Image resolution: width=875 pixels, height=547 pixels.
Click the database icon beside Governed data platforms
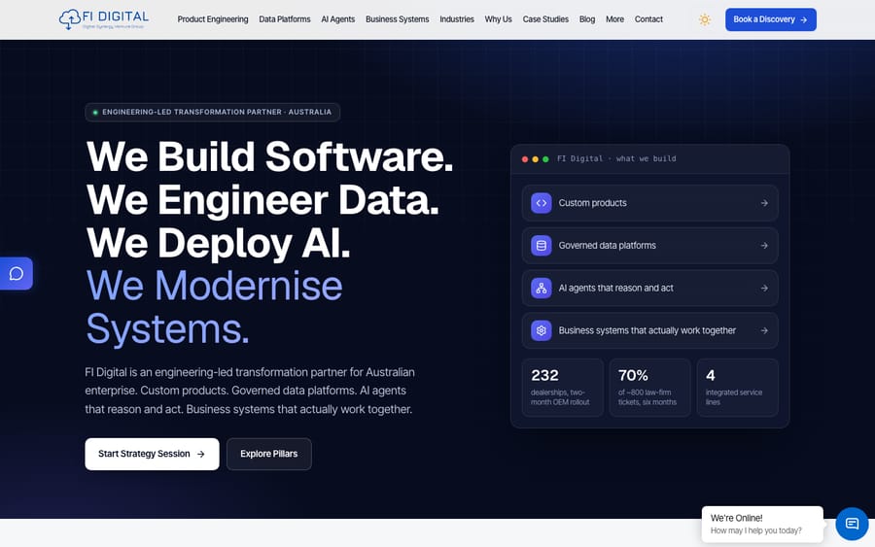(x=541, y=246)
